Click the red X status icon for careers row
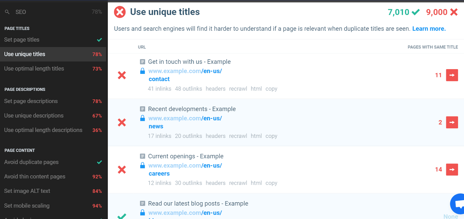 coord(122,170)
